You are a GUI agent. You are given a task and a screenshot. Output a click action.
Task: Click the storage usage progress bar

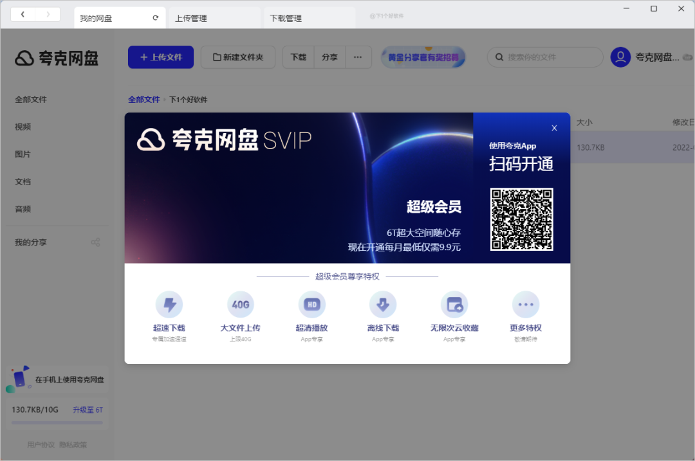(57, 423)
